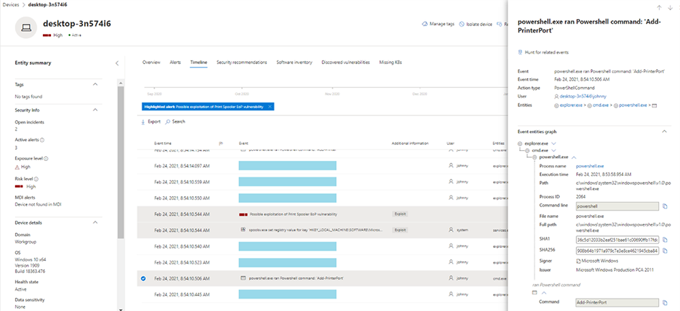This screenshot has height=311, width=680.
Task: Collapse the Tags section
Action: click(x=95, y=84)
